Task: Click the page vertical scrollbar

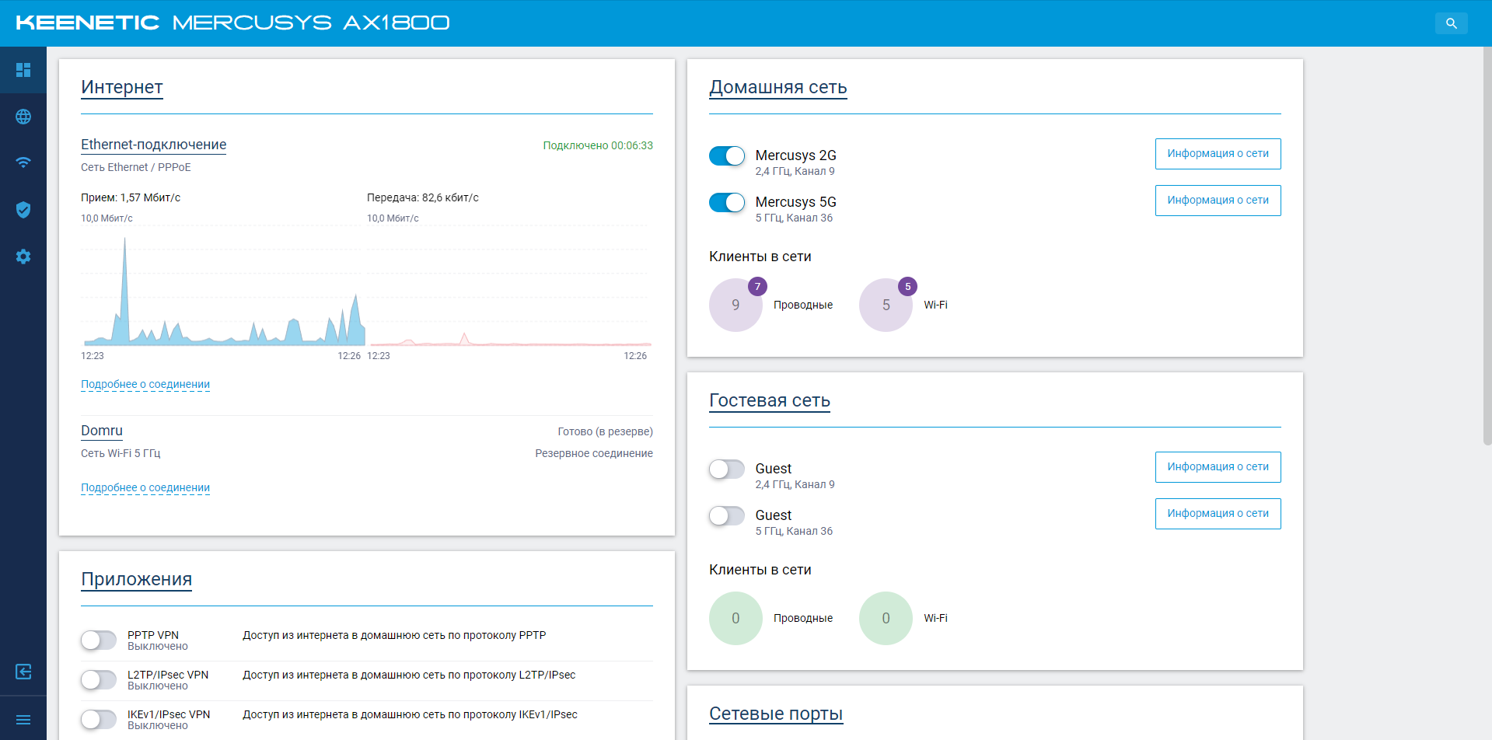Action: 1487,246
